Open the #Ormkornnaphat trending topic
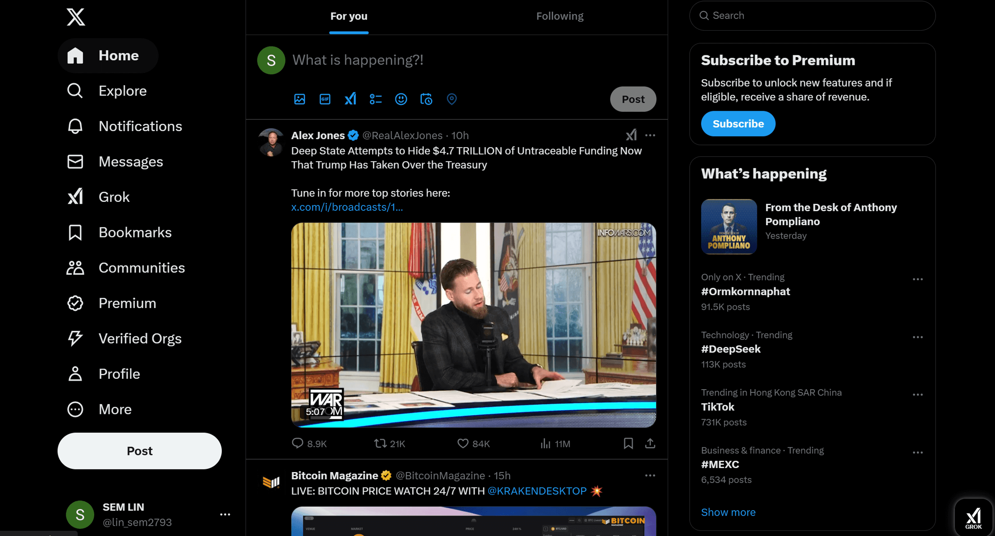This screenshot has width=995, height=536. click(745, 291)
